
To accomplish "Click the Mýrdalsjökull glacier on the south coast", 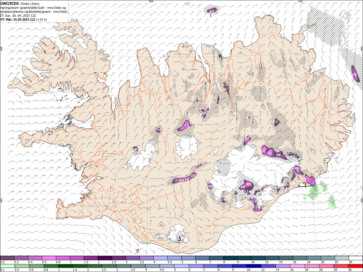I will 177,234.
